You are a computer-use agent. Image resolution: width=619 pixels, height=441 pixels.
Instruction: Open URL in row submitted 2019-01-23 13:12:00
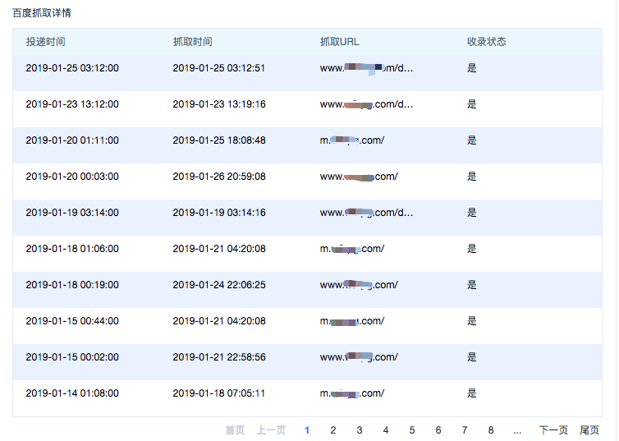366,104
